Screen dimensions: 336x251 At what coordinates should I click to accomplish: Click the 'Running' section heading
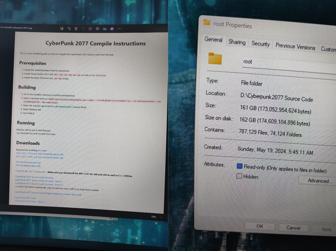(26, 123)
